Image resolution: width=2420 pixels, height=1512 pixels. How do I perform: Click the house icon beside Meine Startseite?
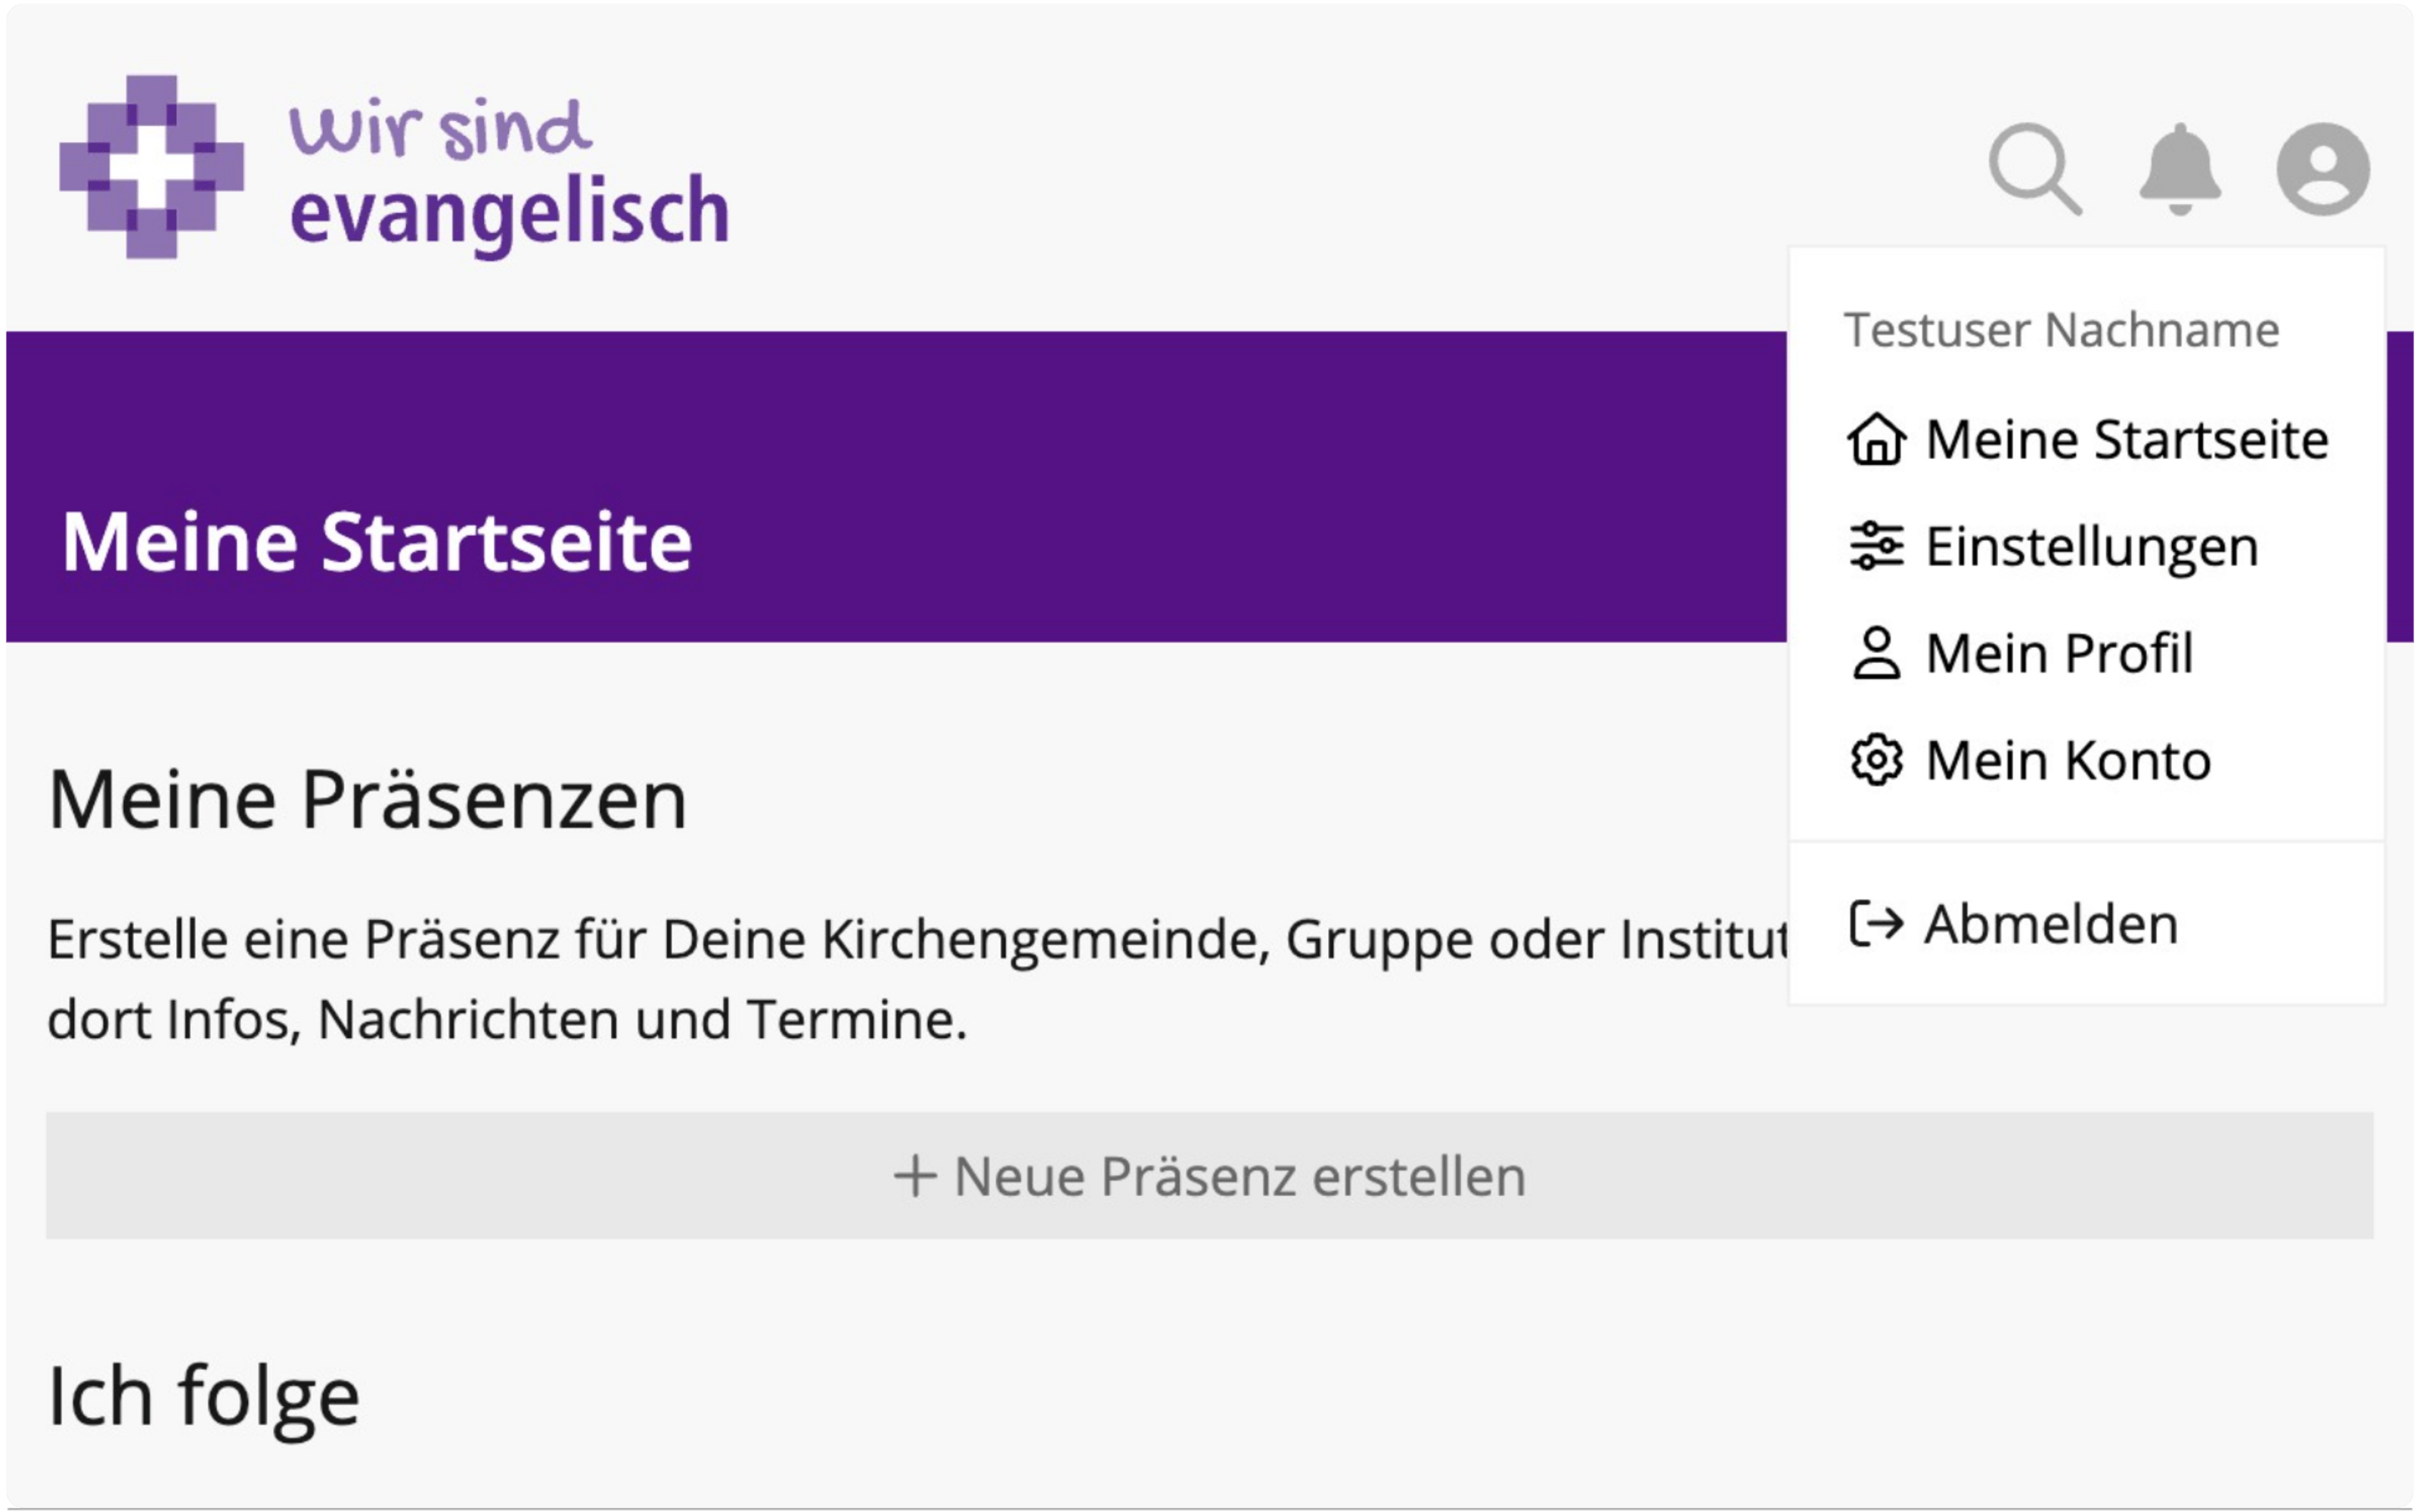[x=1876, y=439]
